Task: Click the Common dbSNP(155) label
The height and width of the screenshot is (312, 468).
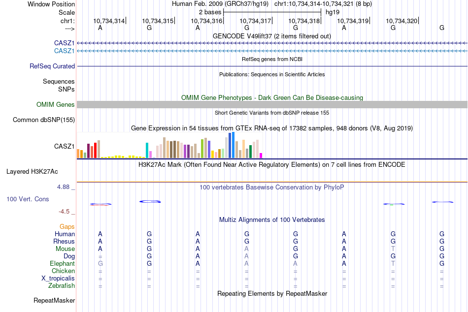Action: [x=43, y=120]
